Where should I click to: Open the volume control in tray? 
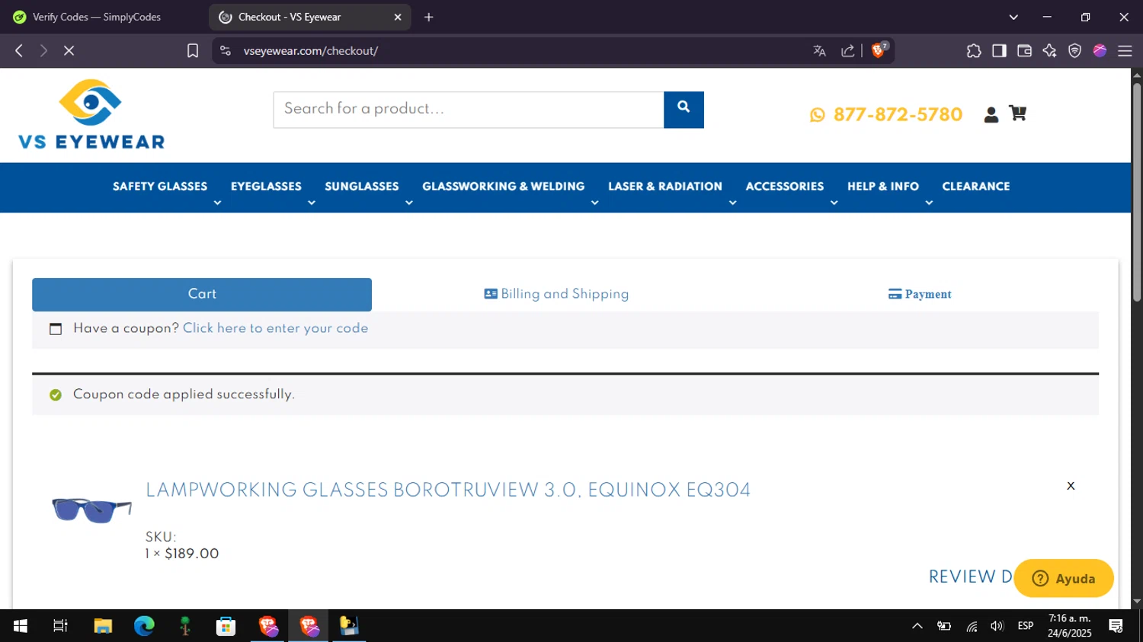(997, 626)
